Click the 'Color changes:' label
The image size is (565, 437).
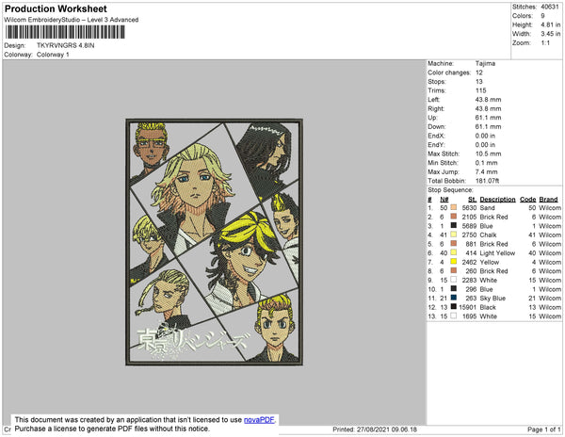point(449,73)
